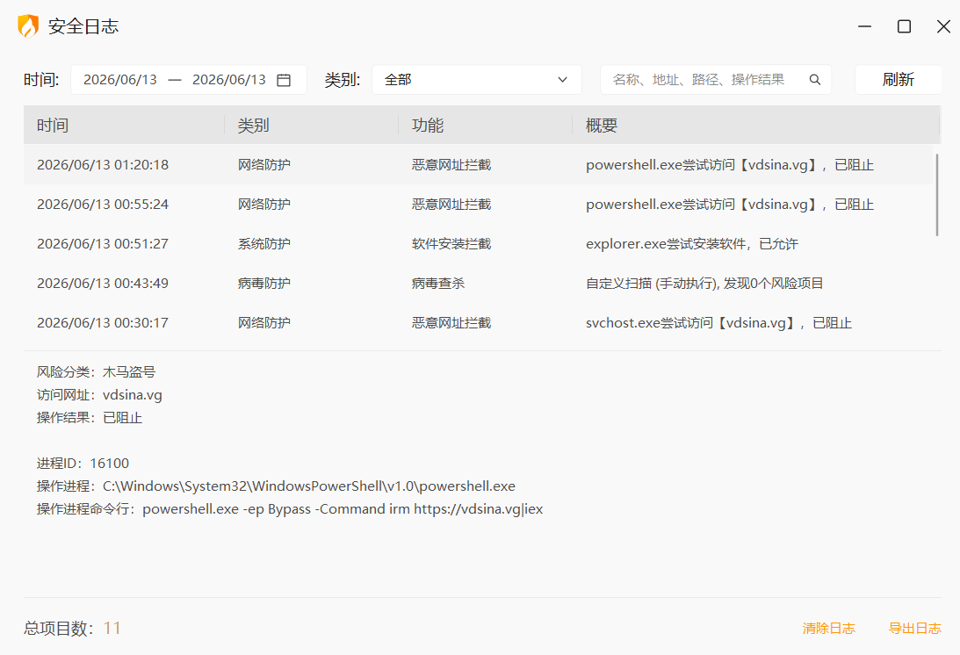Click the 总项目数 11 count
Screen dimensions: 960x655
[x=72, y=628]
